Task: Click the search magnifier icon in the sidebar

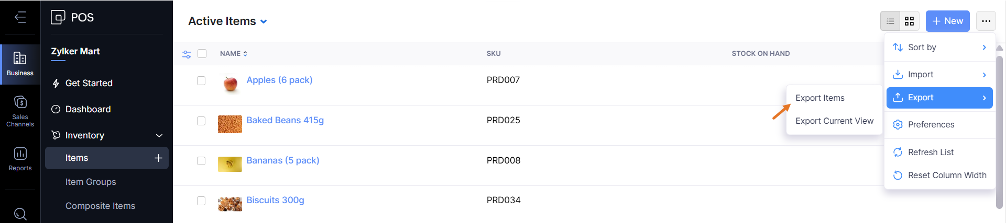Action: point(20,214)
